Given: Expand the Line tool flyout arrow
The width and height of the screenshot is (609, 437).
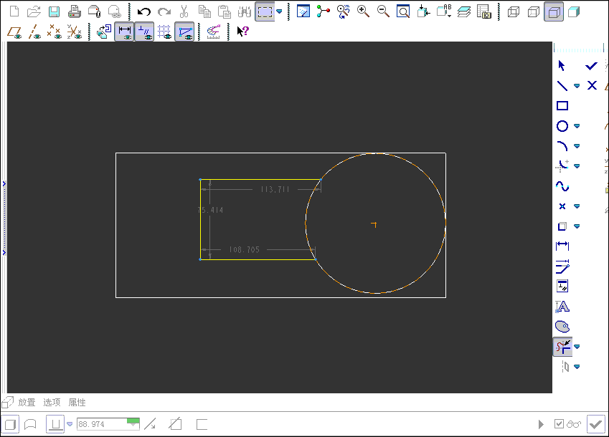Looking at the screenshot, I should point(577,86).
